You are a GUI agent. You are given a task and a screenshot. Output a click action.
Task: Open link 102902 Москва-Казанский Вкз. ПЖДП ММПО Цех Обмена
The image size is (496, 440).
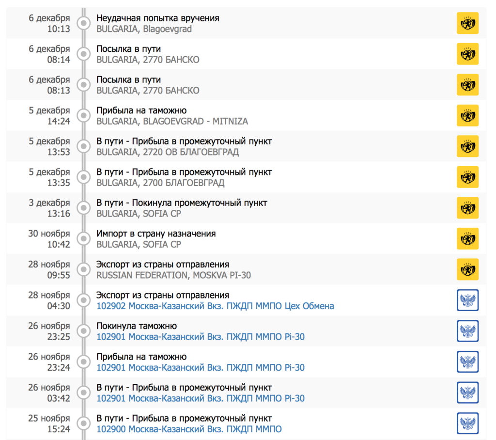tap(215, 306)
